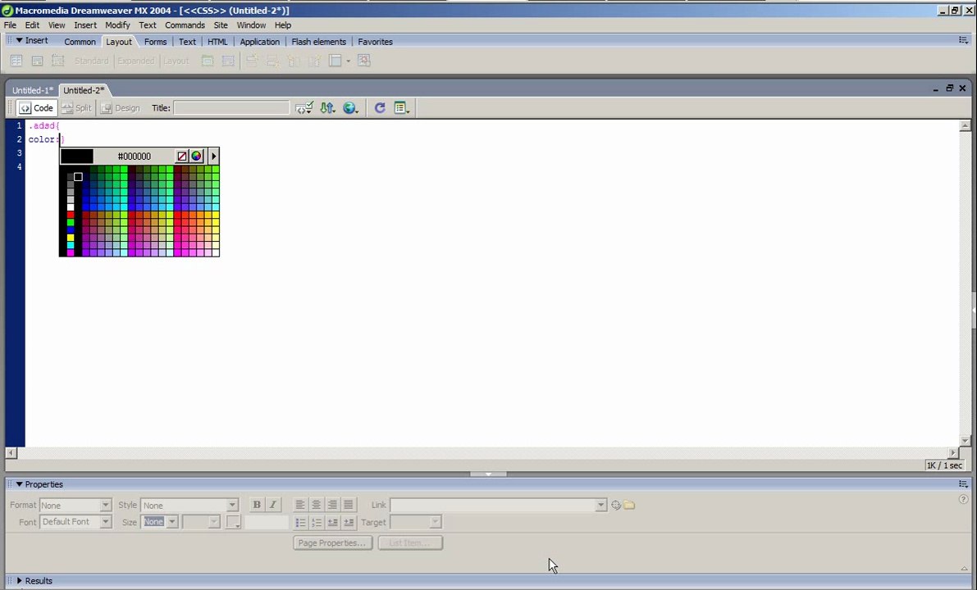Select the Common insert category tab

(x=80, y=42)
